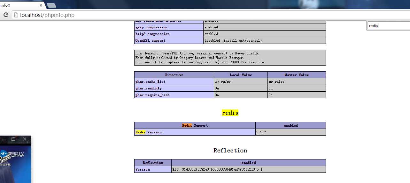Minimize the small video player window
Image resolution: width=410 pixels, height=183 pixels.
pos(4,139)
